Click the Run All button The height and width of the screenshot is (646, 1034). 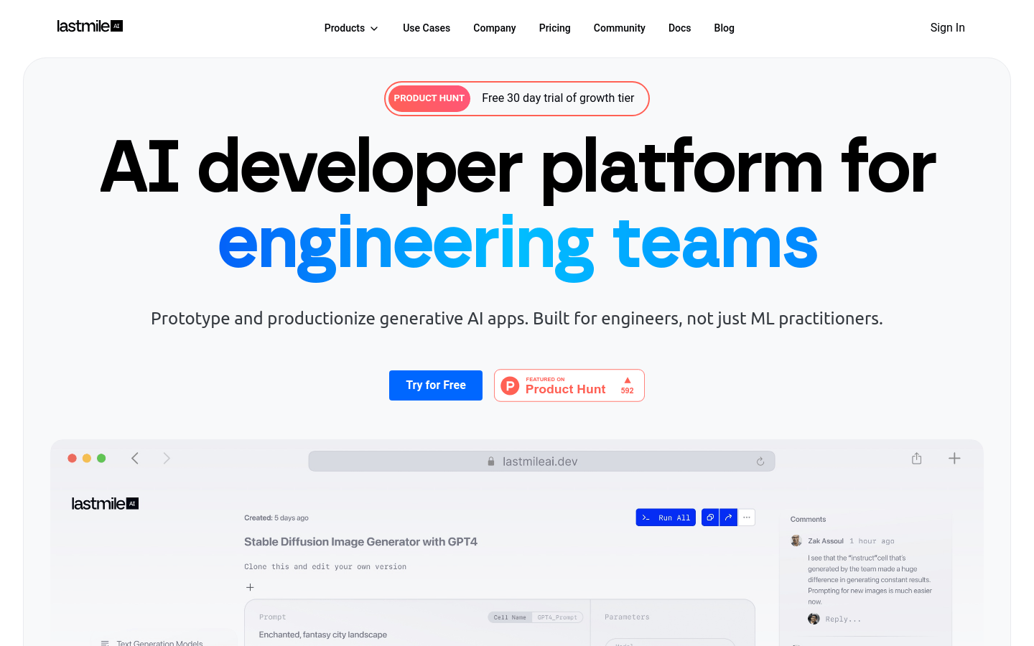click(666, 518)
